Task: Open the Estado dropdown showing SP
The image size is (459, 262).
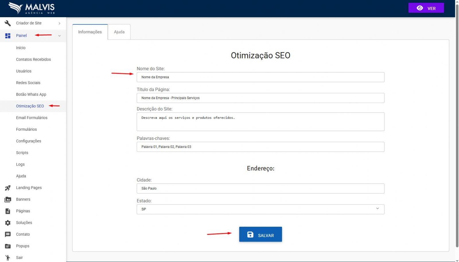Action: pyautogui.click(x=260, y=209)
